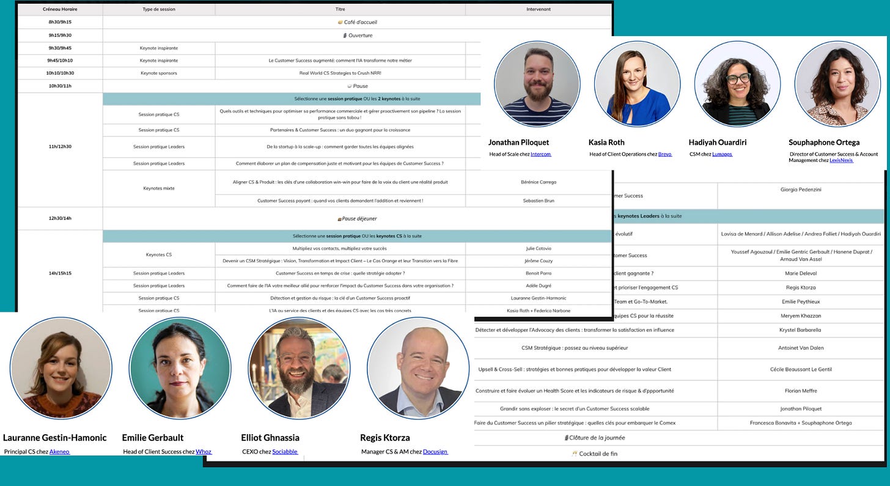
Task: Open Hadiyah Ouardiri's portrait photo
Action: (x=737, y=84)
